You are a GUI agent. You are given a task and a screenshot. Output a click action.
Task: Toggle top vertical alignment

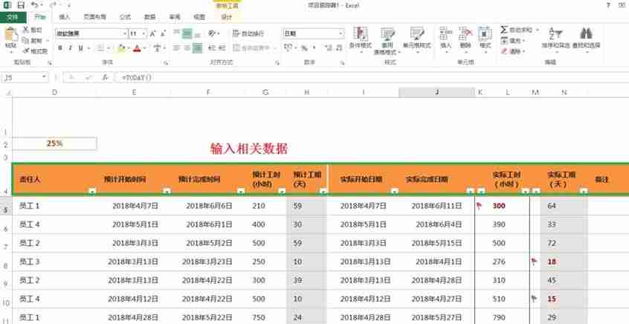[176, 33]
